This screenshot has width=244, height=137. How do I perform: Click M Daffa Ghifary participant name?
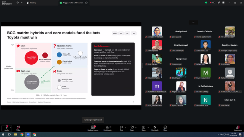click(205, 86)
